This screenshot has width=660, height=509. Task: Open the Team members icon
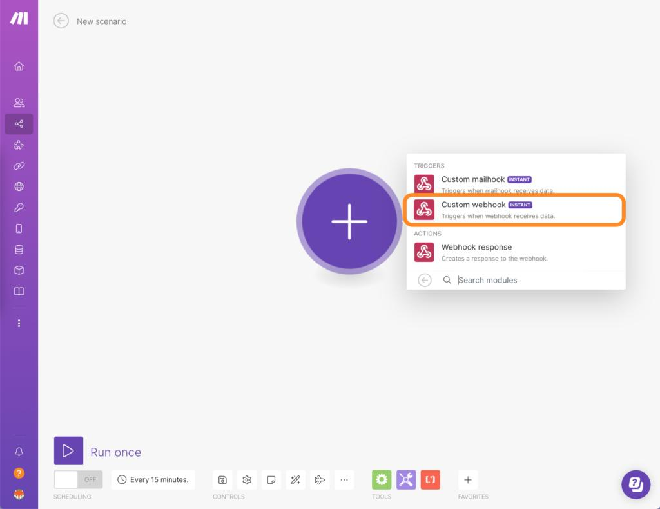pyautogui.click(x=19, y=103)
